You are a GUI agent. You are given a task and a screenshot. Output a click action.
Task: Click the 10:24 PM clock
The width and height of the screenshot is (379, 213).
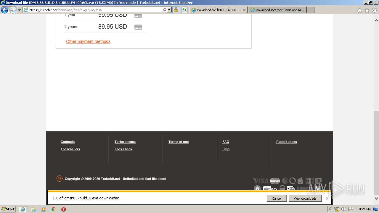click(364, 209)
